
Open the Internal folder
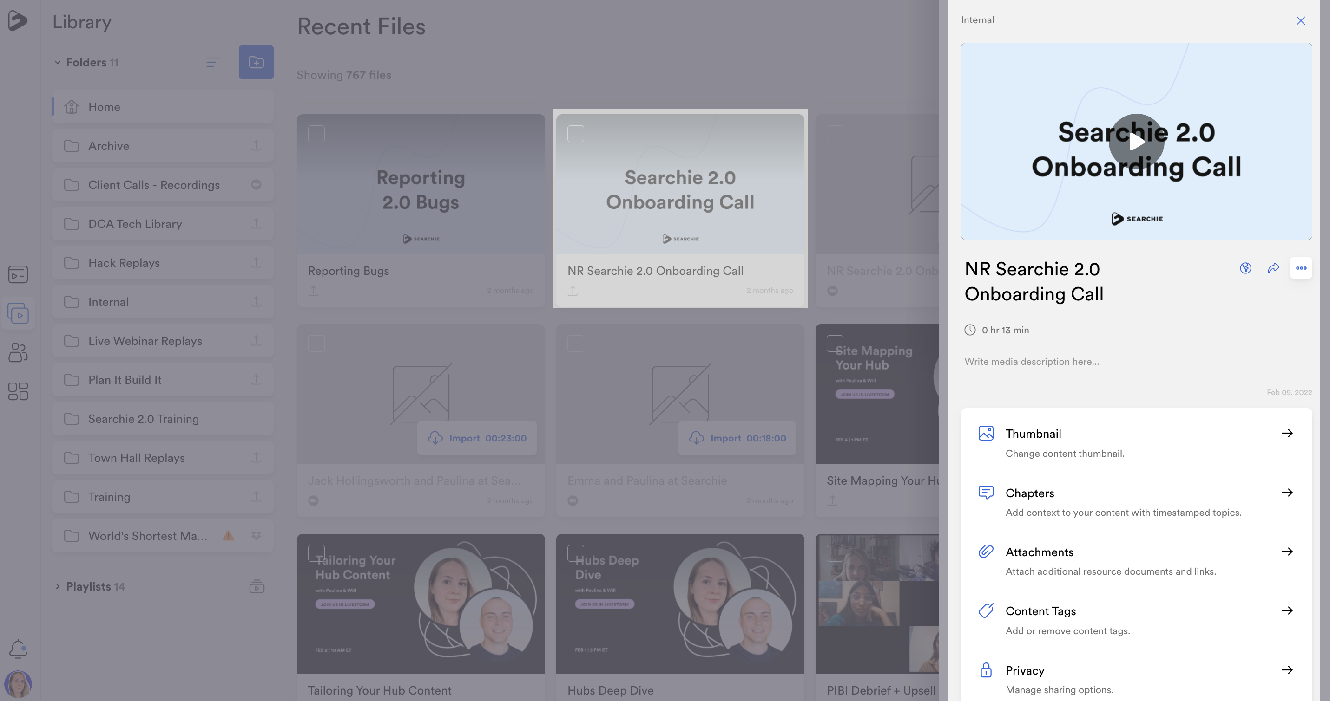(x=163, y=302)
